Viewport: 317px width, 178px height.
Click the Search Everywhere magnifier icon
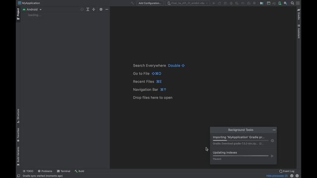[292, 3]
